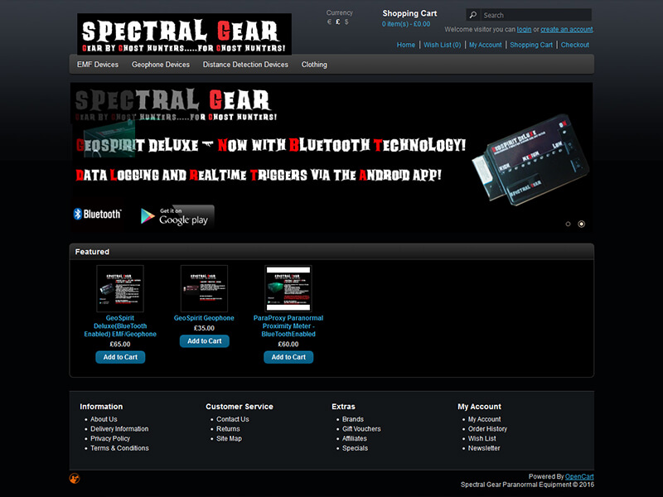Open the GeoSpirit Deluxe product thumbnail

[120, 288]
